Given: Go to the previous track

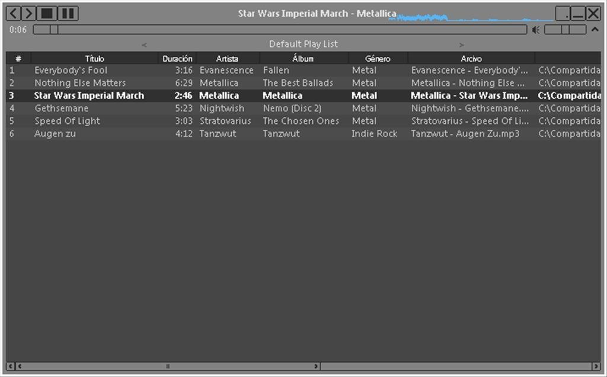Looking at the screenshot, I should 13,14.
